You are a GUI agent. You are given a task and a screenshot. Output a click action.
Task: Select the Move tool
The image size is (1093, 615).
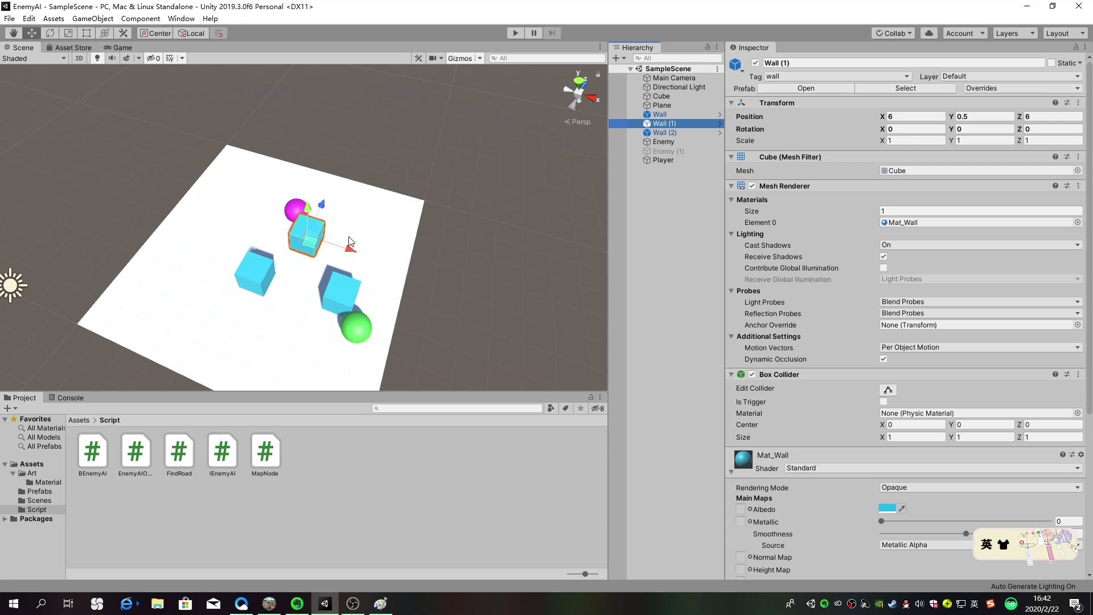32,33
